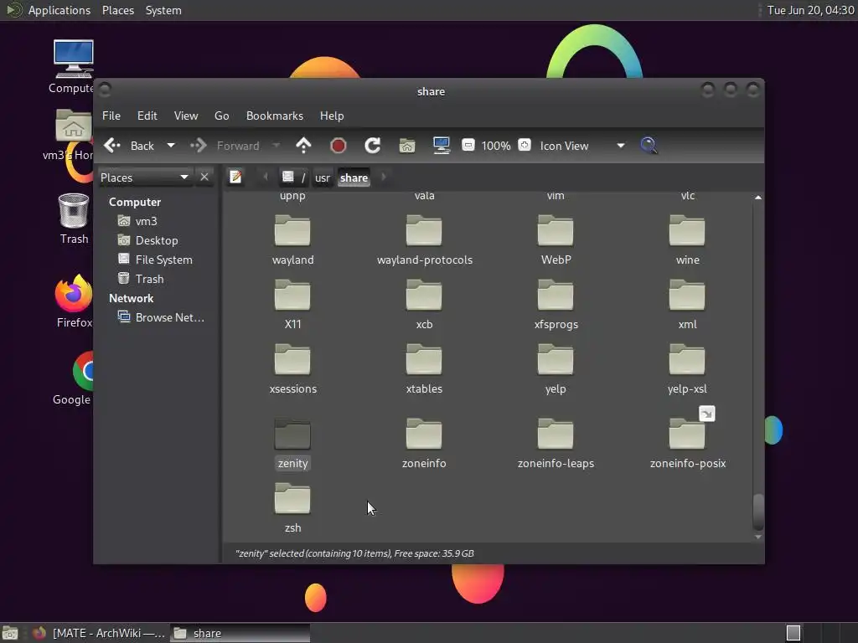Go up to the parent folder
The image size is (858, 643).
(303, 146)
